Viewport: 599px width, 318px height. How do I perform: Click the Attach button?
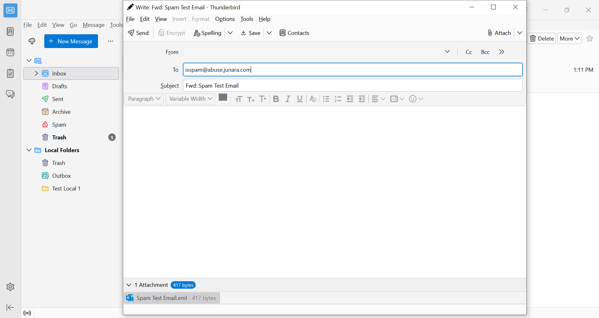[499, 33]
